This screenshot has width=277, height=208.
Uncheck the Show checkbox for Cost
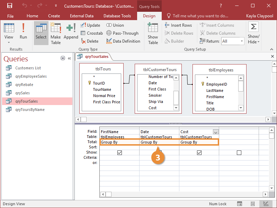(x=199, y=152)
